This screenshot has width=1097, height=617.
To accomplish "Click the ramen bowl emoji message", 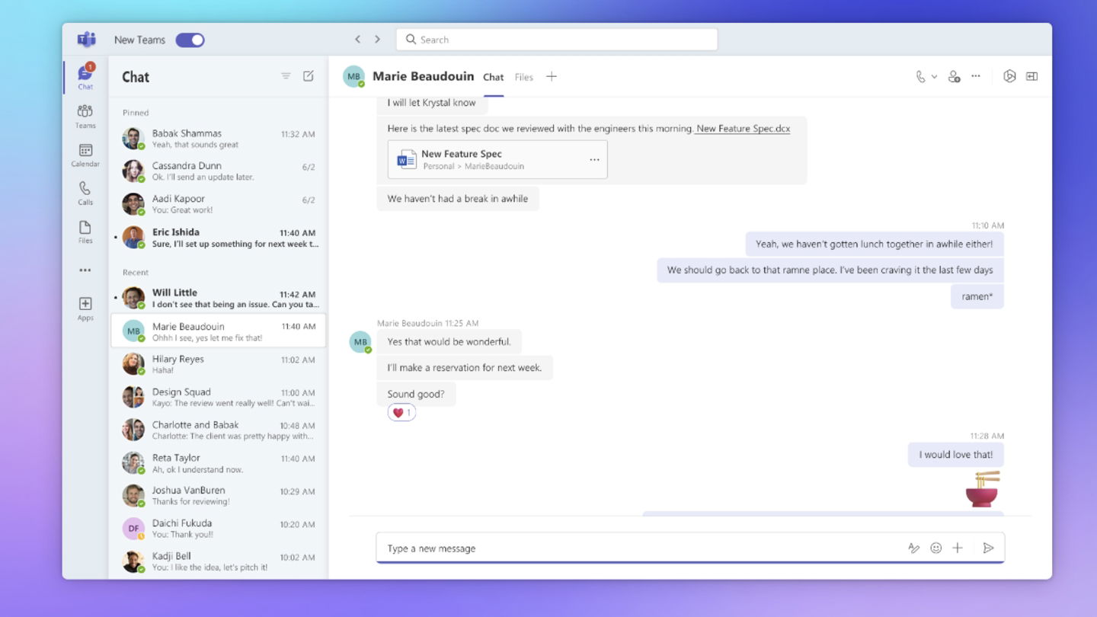I will (983, 489).
